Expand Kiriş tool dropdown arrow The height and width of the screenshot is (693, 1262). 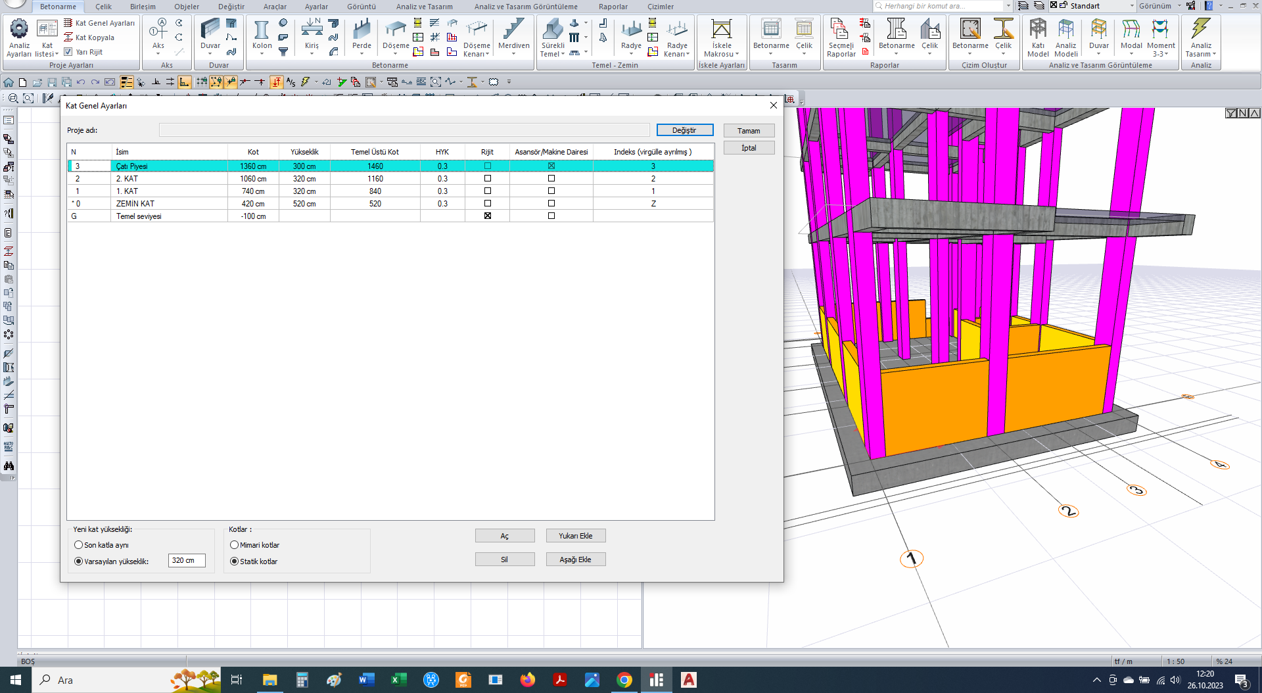(x=312, y=54)
